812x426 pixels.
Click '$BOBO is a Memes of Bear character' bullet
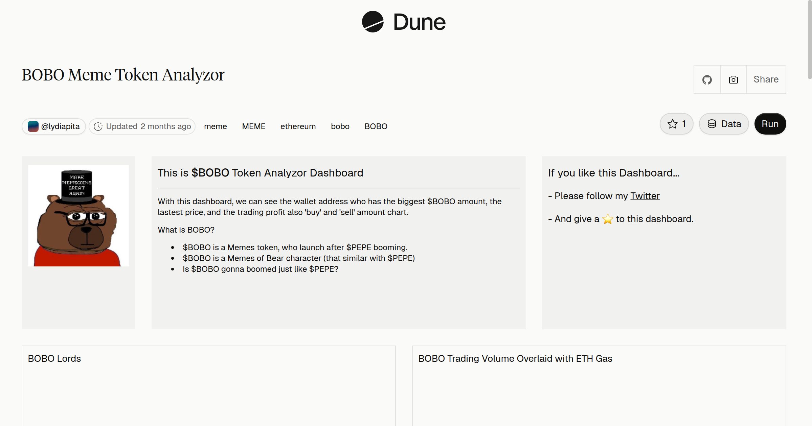click(x=299, y=258)
